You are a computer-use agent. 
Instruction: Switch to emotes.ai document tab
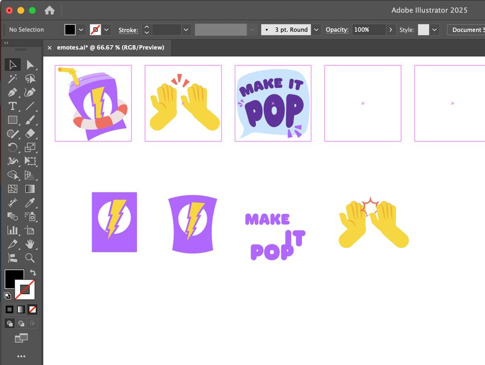pyautogui.click(x=111, y=47)
